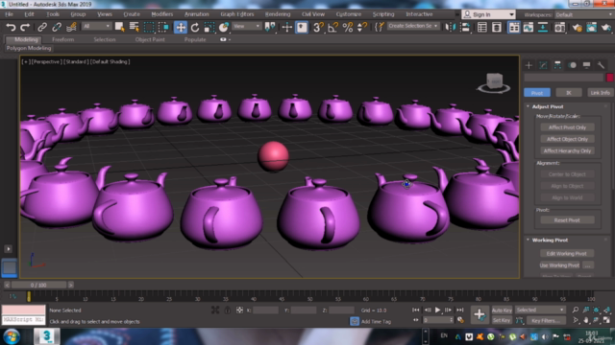Click the Edit Working Pivot button
The height and width of the screenshot is (345, 615).
tap(567, 253)
